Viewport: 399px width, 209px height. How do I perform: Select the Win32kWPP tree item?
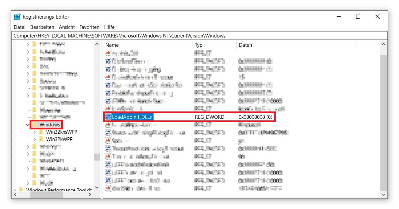click(x=59, y=139)
